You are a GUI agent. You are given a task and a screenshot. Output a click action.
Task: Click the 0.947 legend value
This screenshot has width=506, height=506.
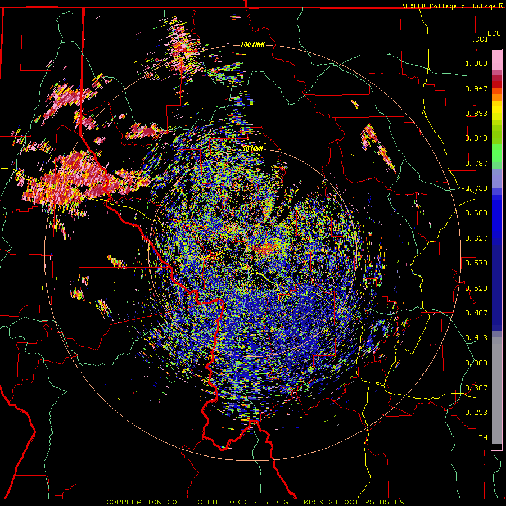(476, 88)
